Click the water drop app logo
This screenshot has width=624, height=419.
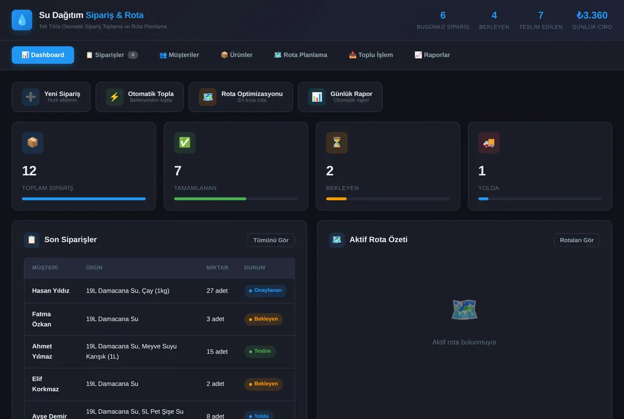point(22,20)
